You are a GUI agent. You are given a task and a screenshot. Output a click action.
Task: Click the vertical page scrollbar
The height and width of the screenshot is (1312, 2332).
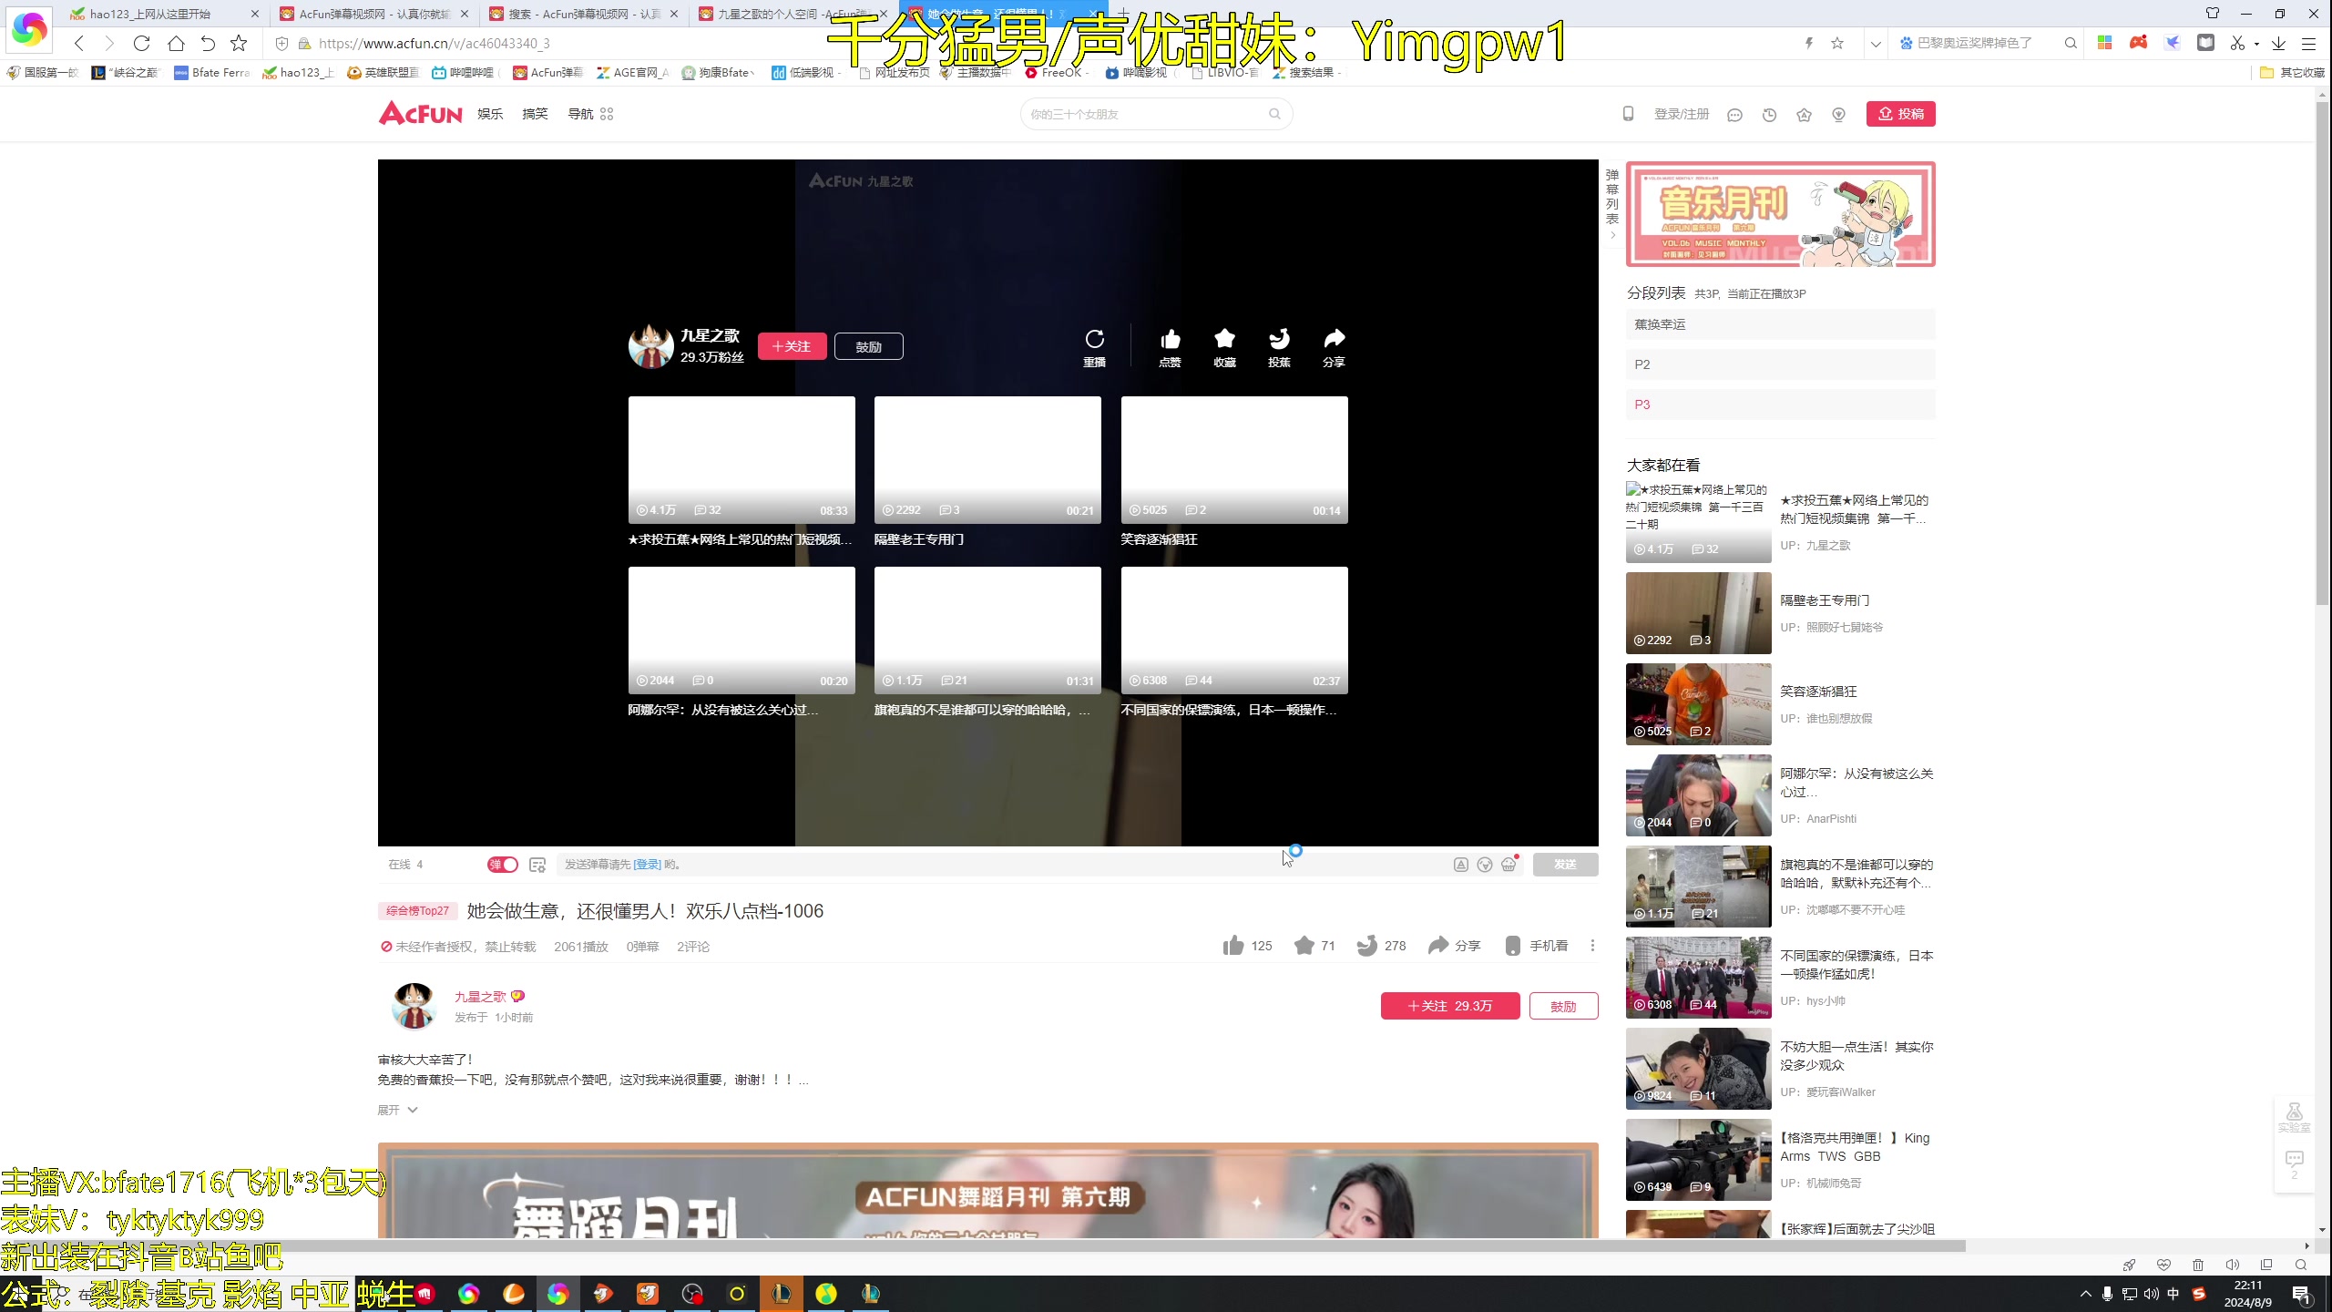coord(2321,355)
